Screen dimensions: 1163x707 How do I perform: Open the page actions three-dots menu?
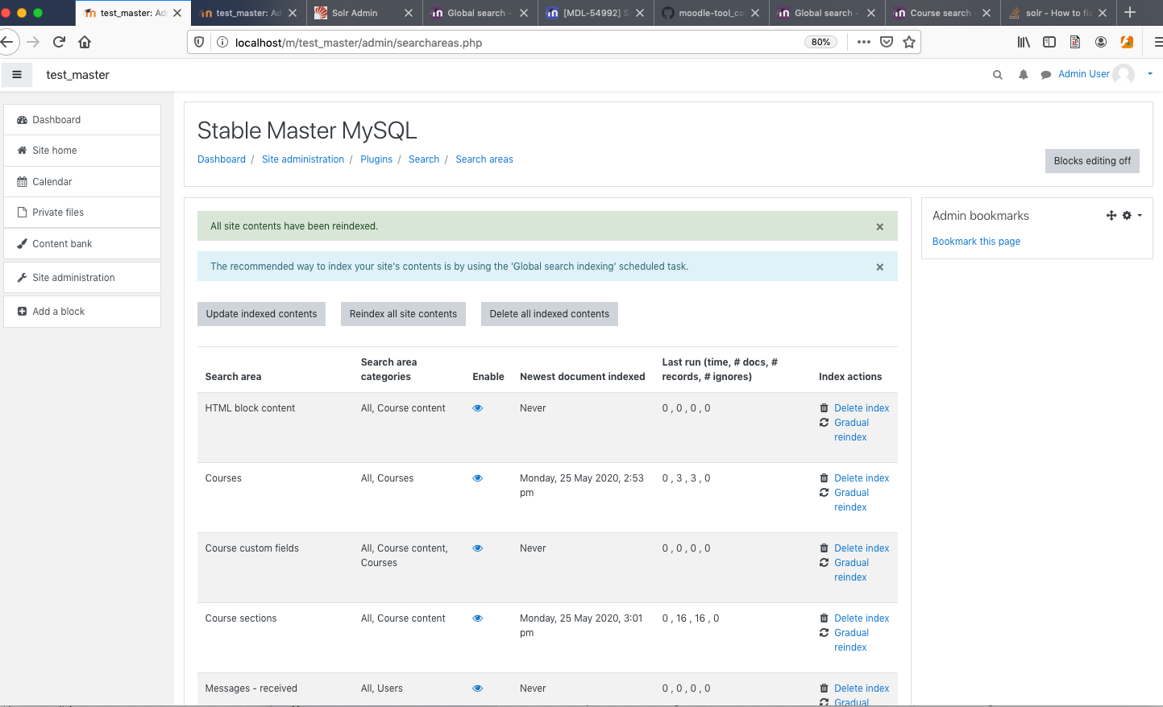pos(864,42)
